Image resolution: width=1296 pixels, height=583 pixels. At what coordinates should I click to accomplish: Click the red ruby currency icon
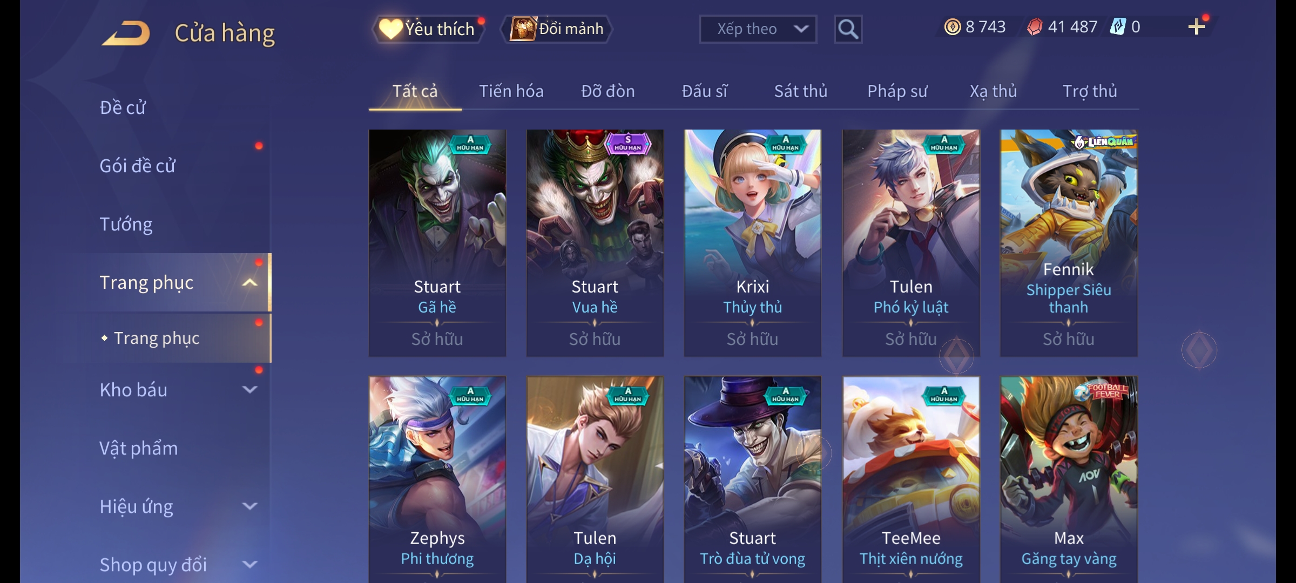click(1035, 27)
